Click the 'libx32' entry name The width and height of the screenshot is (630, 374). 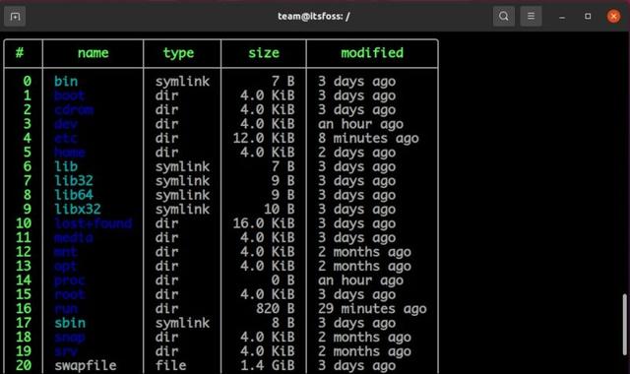[x=78, y=209]
